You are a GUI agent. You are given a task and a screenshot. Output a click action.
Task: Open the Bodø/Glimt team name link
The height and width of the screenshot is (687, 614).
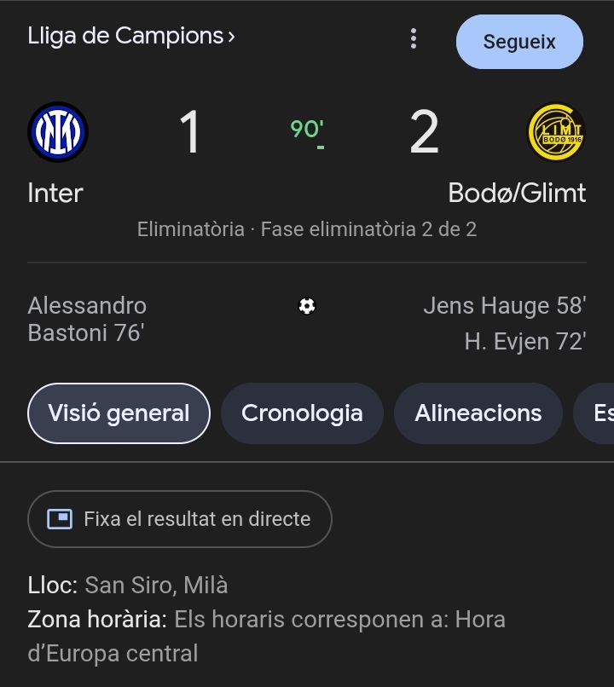point(517,193)
